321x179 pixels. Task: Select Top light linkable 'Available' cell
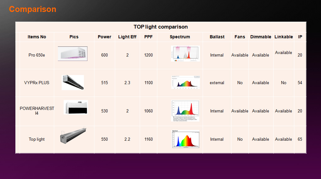click(284, 139)
